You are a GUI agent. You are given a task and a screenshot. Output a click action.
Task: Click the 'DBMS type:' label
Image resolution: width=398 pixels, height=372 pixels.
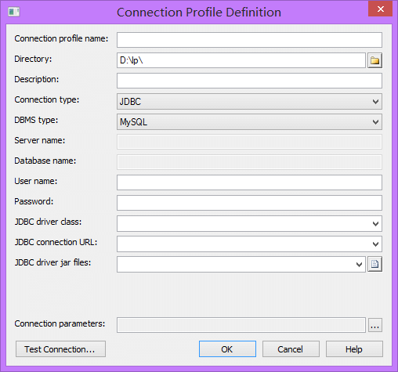point(36,120)
